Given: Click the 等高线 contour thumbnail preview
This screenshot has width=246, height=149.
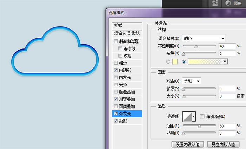Looking at the screenshot, I should click(x=187, y=116).
